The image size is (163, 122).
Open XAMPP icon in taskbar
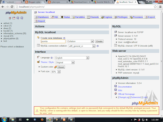point(64,120)
